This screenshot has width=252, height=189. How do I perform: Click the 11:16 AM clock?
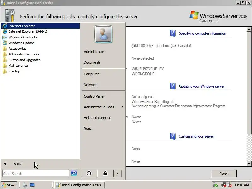241,185
